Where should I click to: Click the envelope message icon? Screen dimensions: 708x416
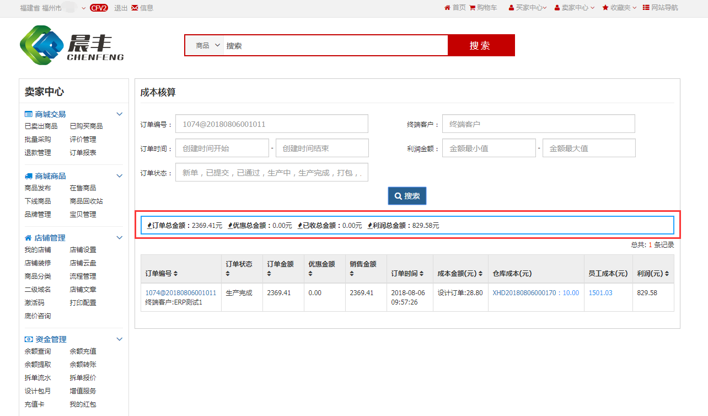[135, 8]
